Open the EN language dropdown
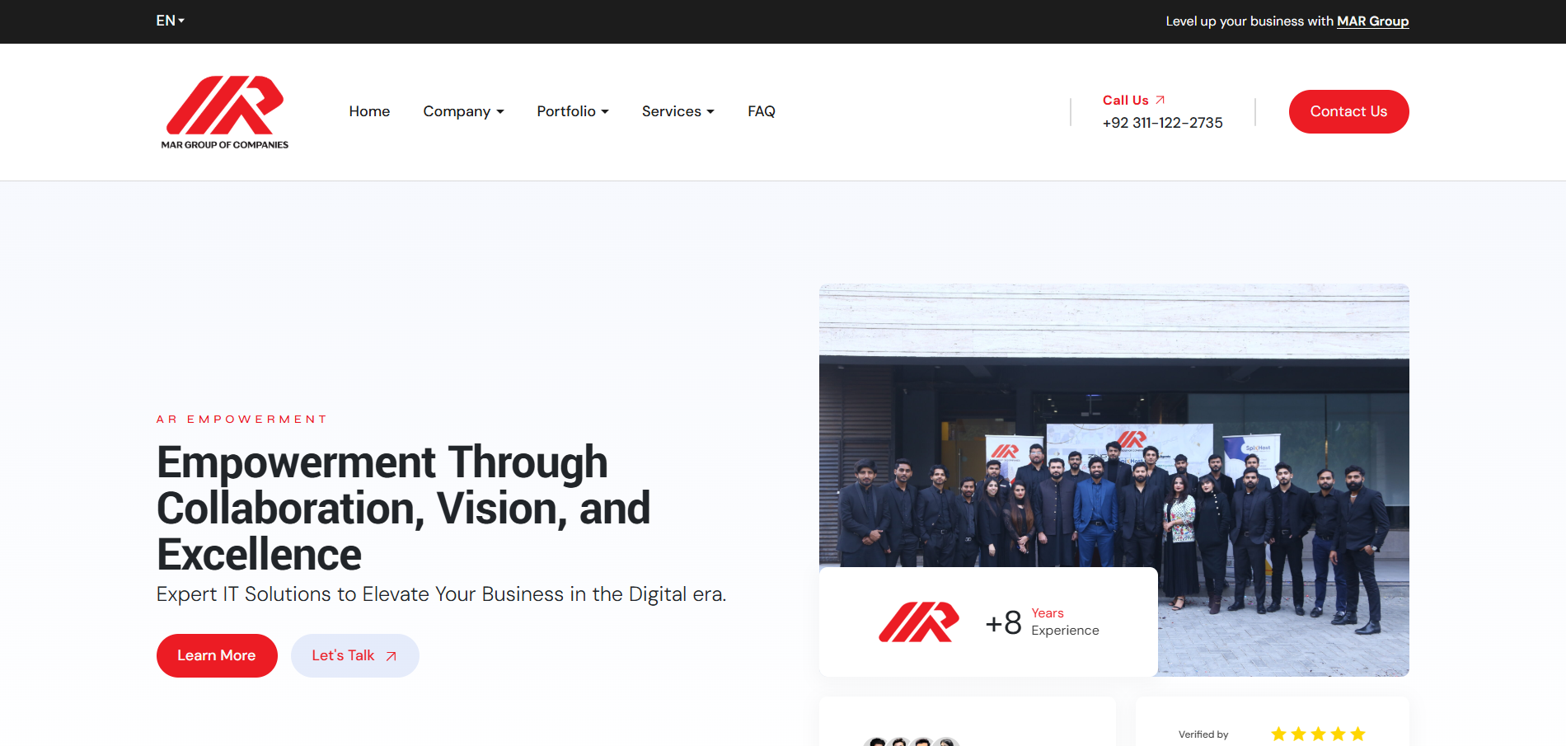Image resolution: width=1566 pixels, height=746 pixels. coord(171,21)
